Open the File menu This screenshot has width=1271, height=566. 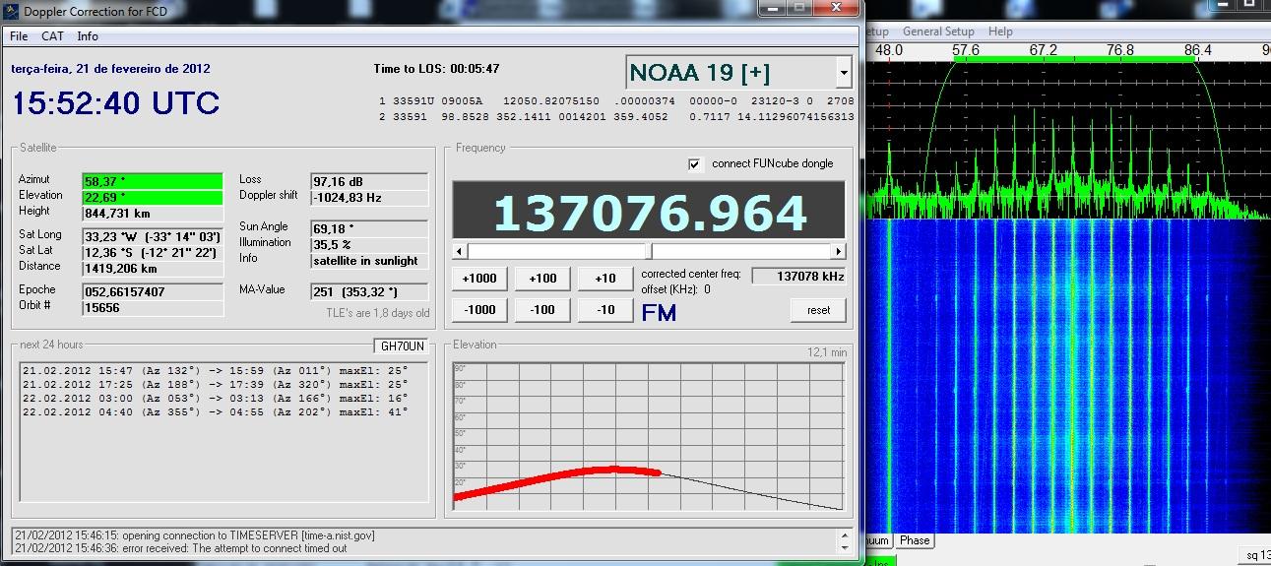19,36
